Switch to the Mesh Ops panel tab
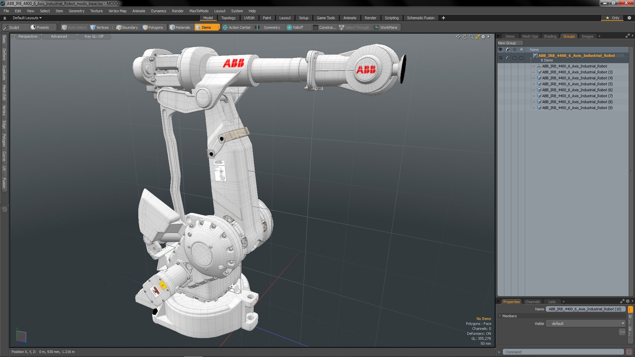Screen dimensions: 635x357 pyautogui.click(x=530, y=36)
